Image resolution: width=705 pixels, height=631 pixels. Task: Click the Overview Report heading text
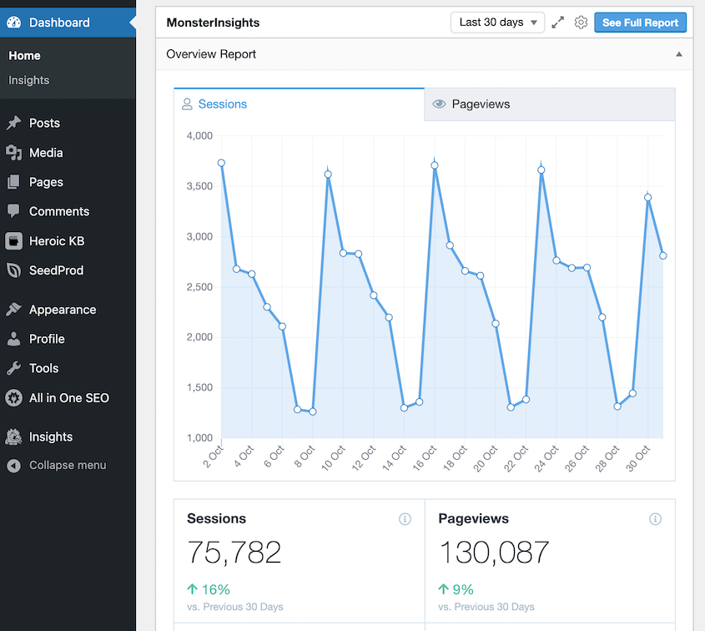[x=211, y=54]
